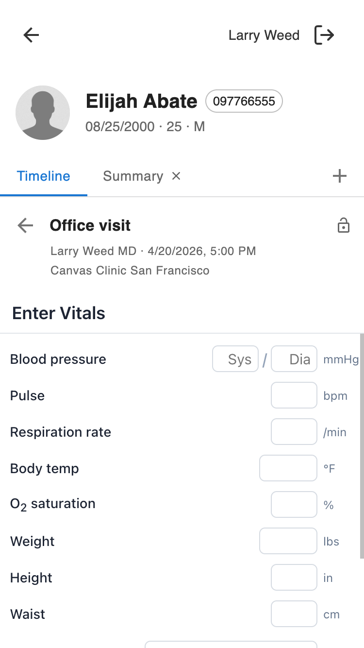Select the Respiration rate input box
Image resolution: width=364 pixels, height=648 pixels.
coord(294,432)
